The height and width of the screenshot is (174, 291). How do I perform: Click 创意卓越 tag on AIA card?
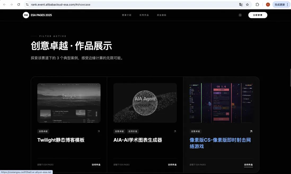[119, 131]
